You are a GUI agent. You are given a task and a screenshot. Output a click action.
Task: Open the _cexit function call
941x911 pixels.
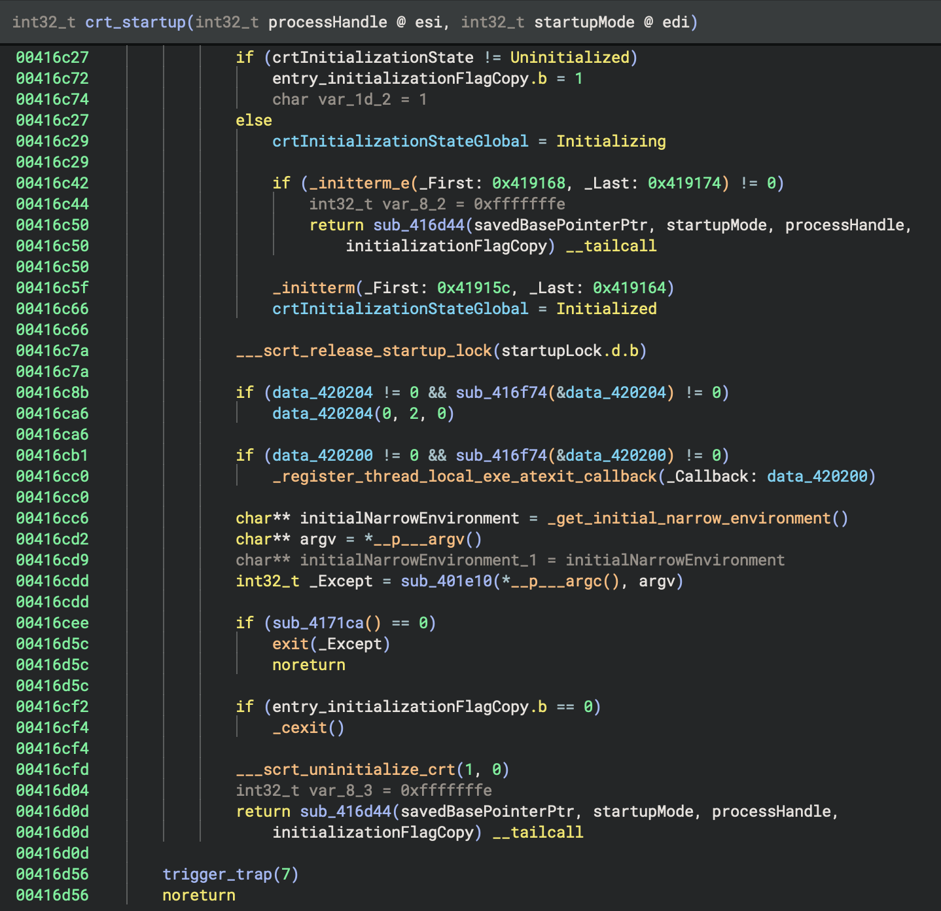click(x=299, y=728)
